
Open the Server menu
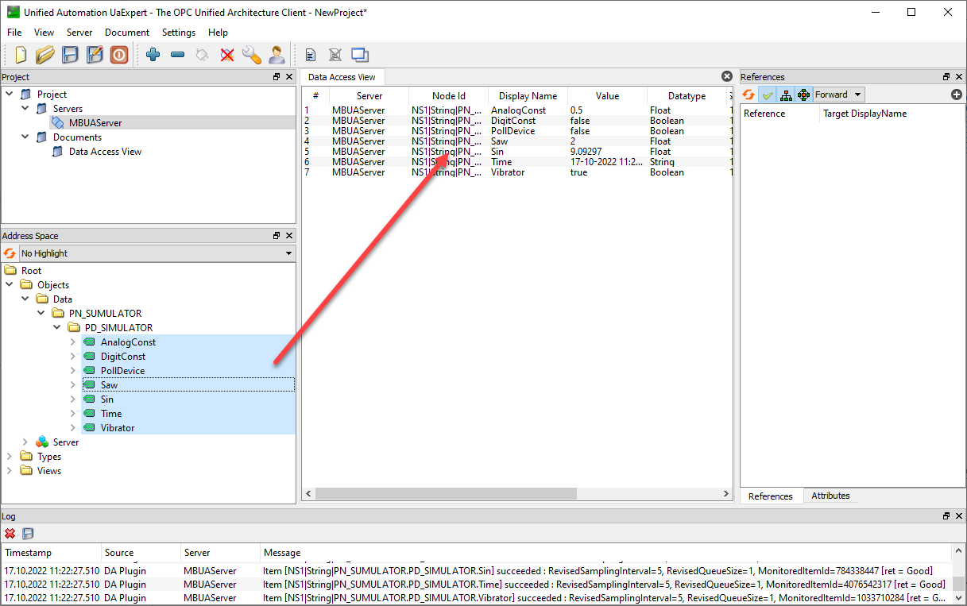pos(79,33)
